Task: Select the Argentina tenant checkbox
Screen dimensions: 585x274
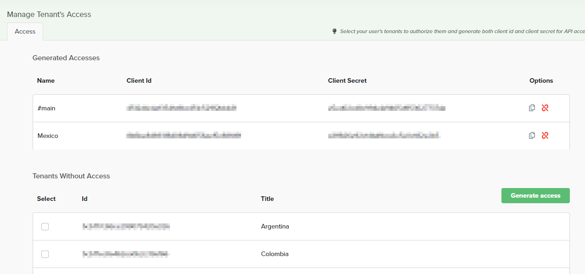Action: (x=45, y=227)
